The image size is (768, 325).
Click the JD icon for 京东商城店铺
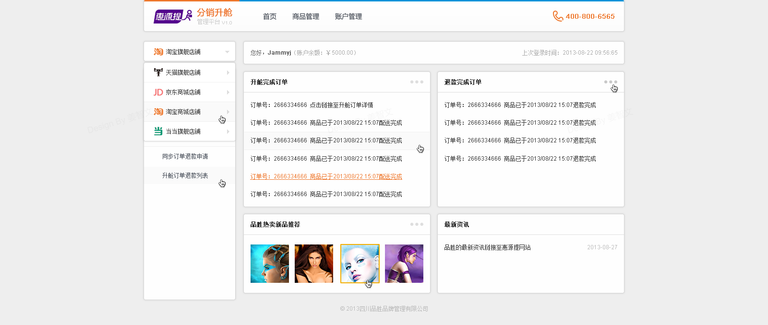pyautogui.click(x=158, y=92)
